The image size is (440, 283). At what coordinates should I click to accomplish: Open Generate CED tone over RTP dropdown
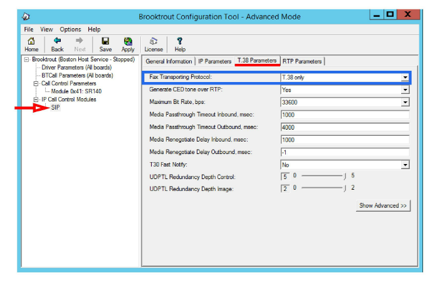(x=405, y=90)
